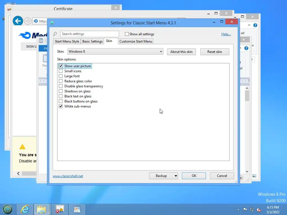Viewport: 287px width, 215px height.
Task: Switch to Start Menu Style tab
Action: pyautogui.click(x=67, y=41)
